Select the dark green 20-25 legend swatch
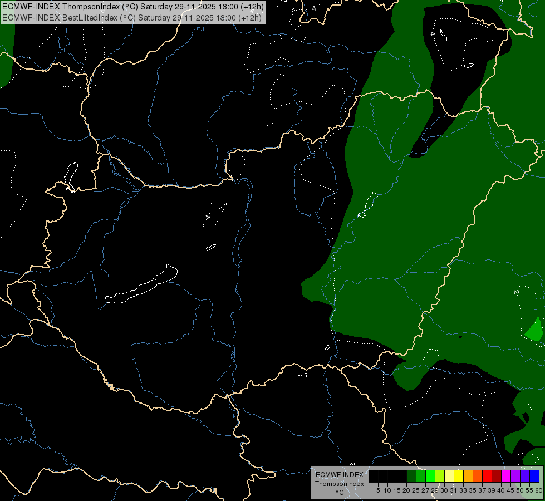 (x=411, y=476)
